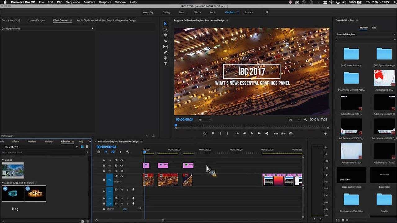The width and height of the screenshot is (397, 223).
Task: Select the Razor tool
Action: click(165, 41)
